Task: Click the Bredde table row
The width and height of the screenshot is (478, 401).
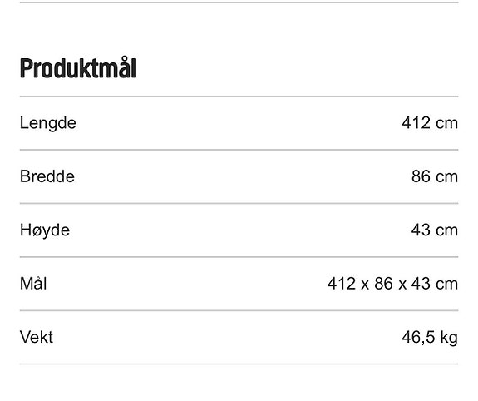Action: click(239, 176)
